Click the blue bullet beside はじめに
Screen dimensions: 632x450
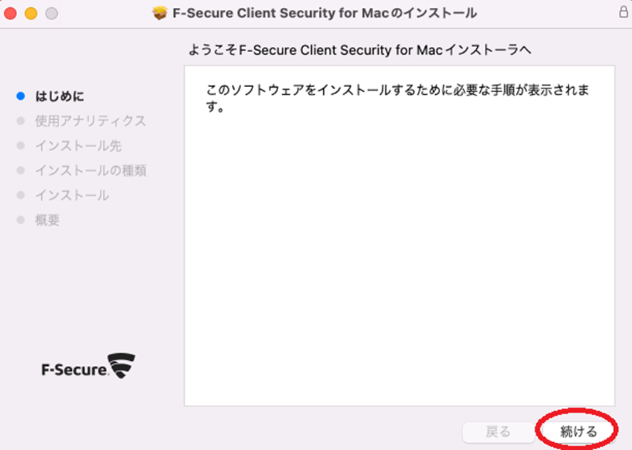point(21,96)
